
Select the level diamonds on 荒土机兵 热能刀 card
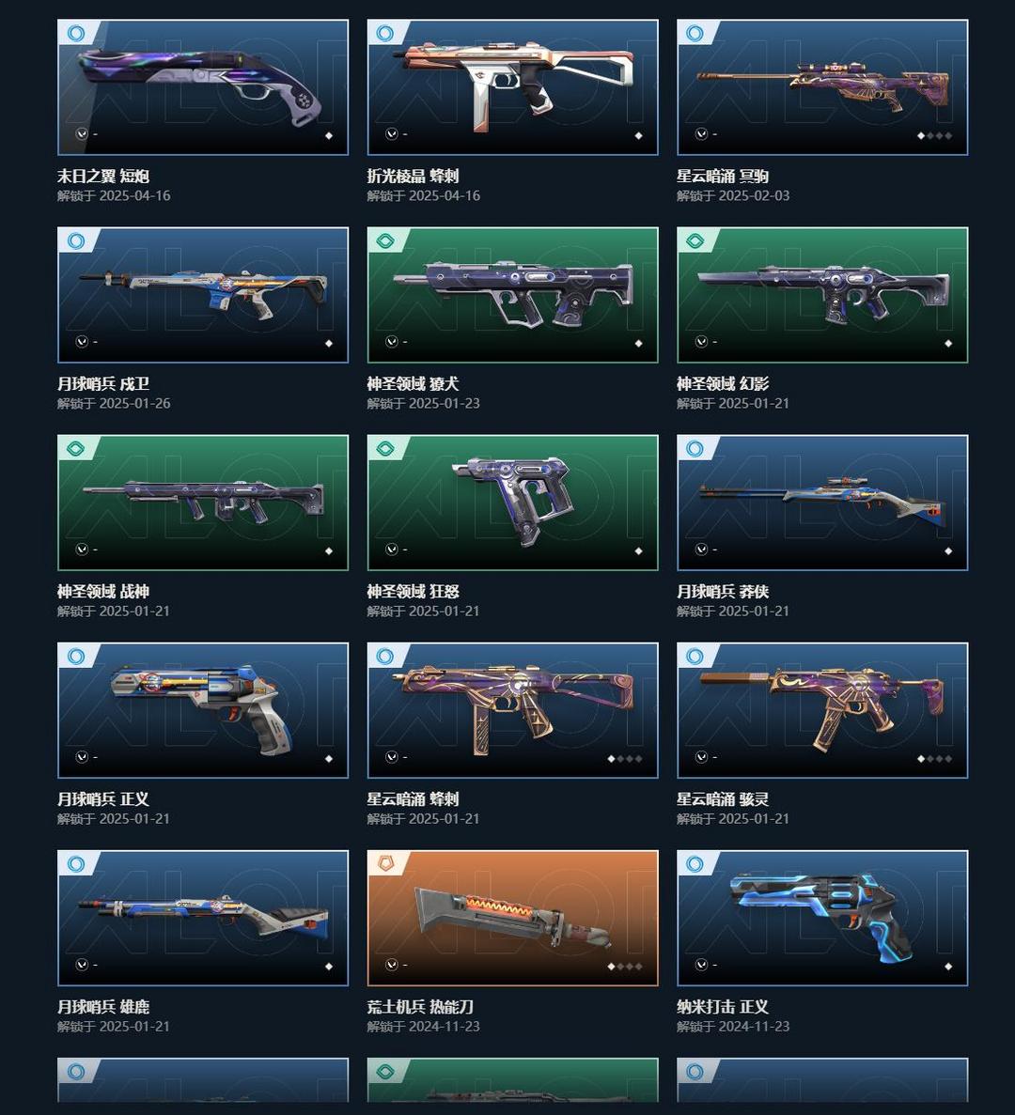[x=624, y=967]
